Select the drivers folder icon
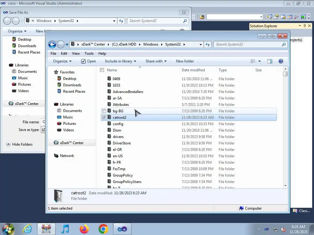This screenshot has width=314, height=235. 109,136
